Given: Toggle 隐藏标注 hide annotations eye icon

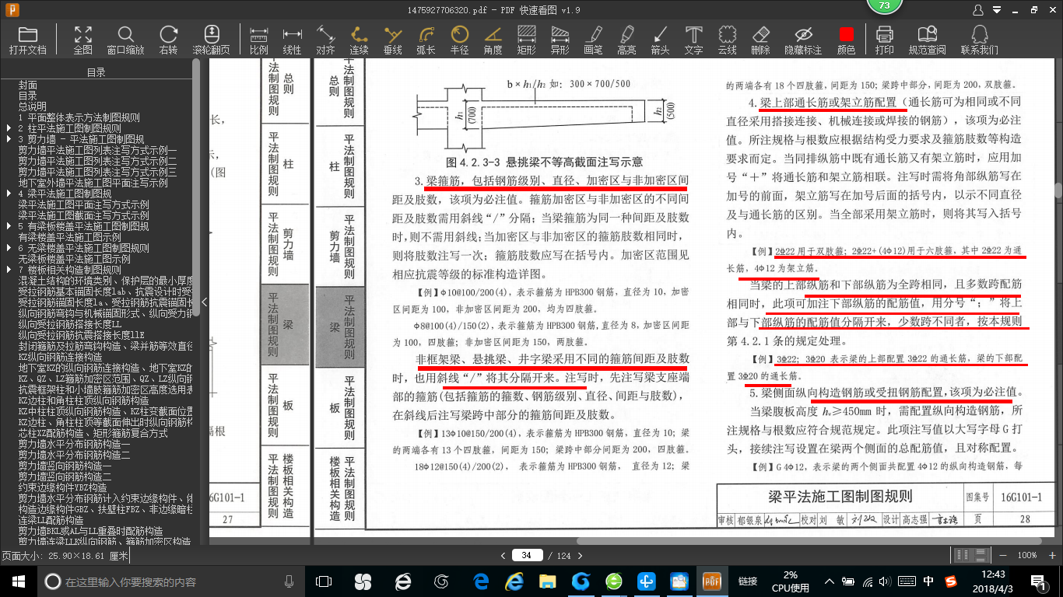Looking at the screenshot, I should [x=803, y=40].
